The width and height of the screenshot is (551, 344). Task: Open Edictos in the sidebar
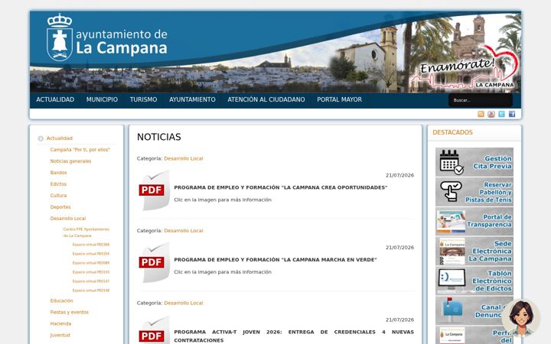click(x=58, y=184)
